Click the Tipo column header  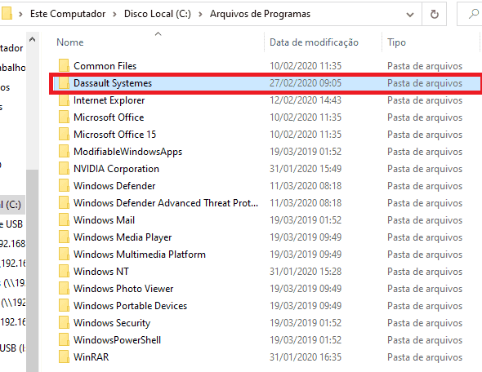pyautogui.click(x=431, y=42)
